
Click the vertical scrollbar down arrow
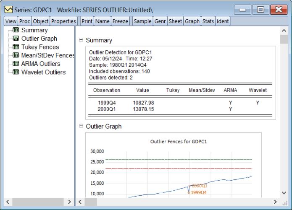[x=283, y=193]
